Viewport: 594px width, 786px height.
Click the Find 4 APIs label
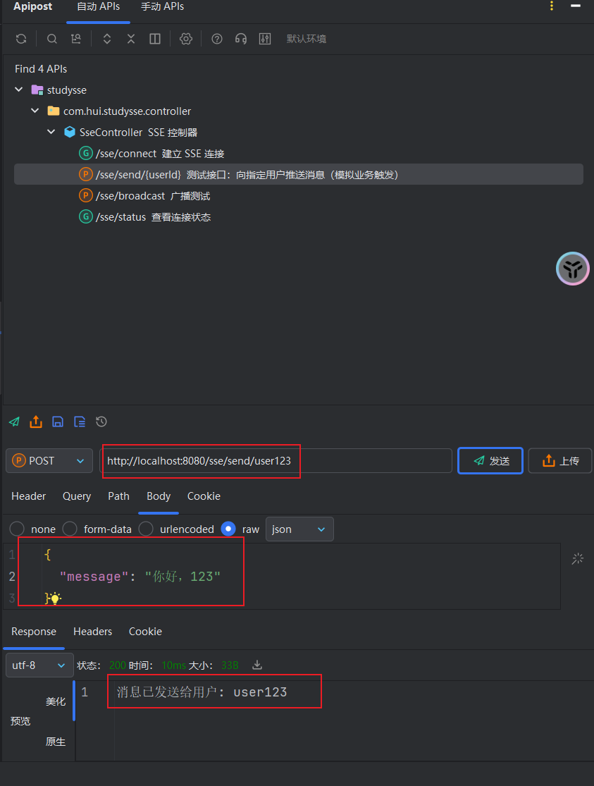(41, 68)
